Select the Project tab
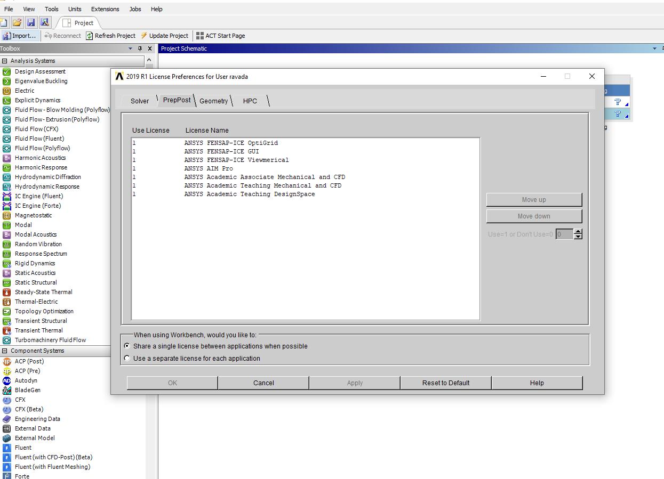 click(78, 23)
